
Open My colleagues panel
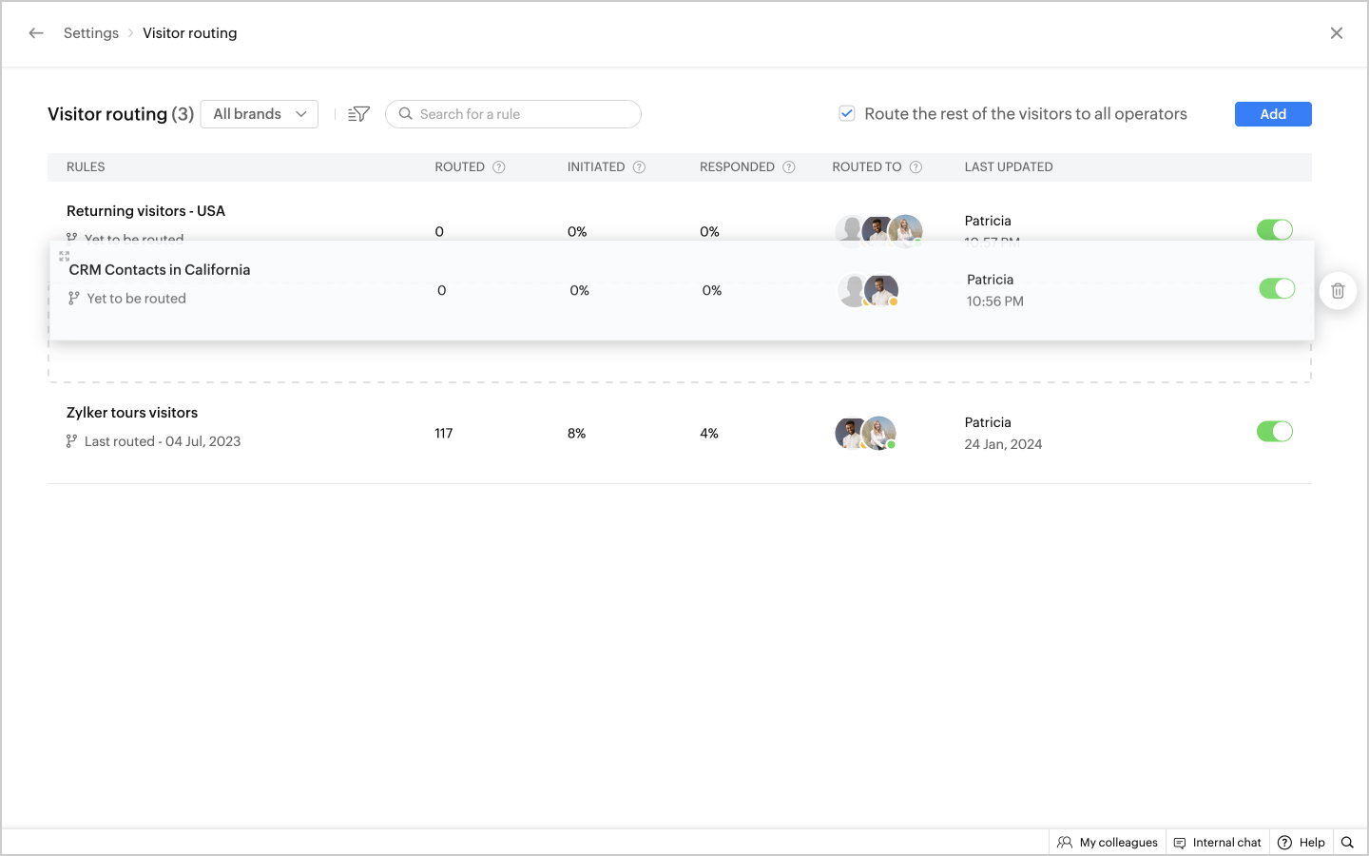(1108, 843)
